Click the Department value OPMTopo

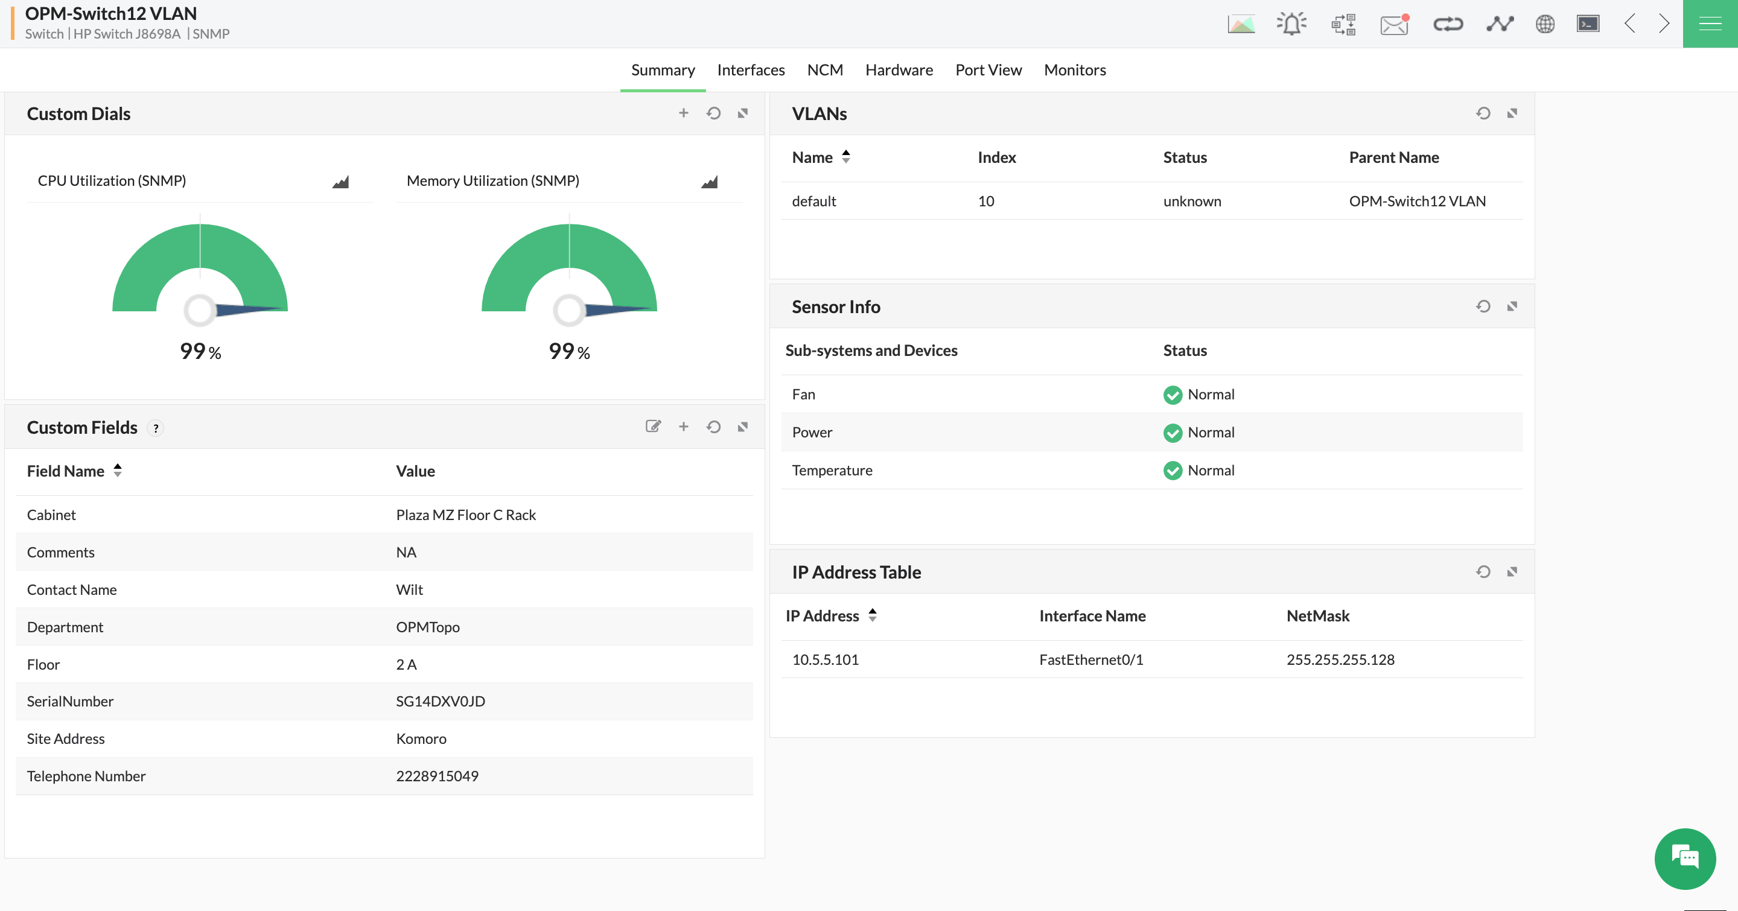click(x=427, y=627)
